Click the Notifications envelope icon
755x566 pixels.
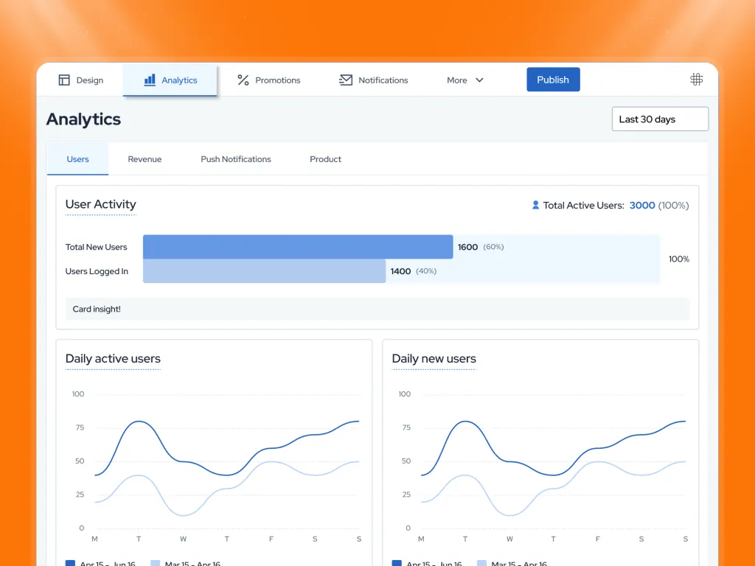pos(346,80)
